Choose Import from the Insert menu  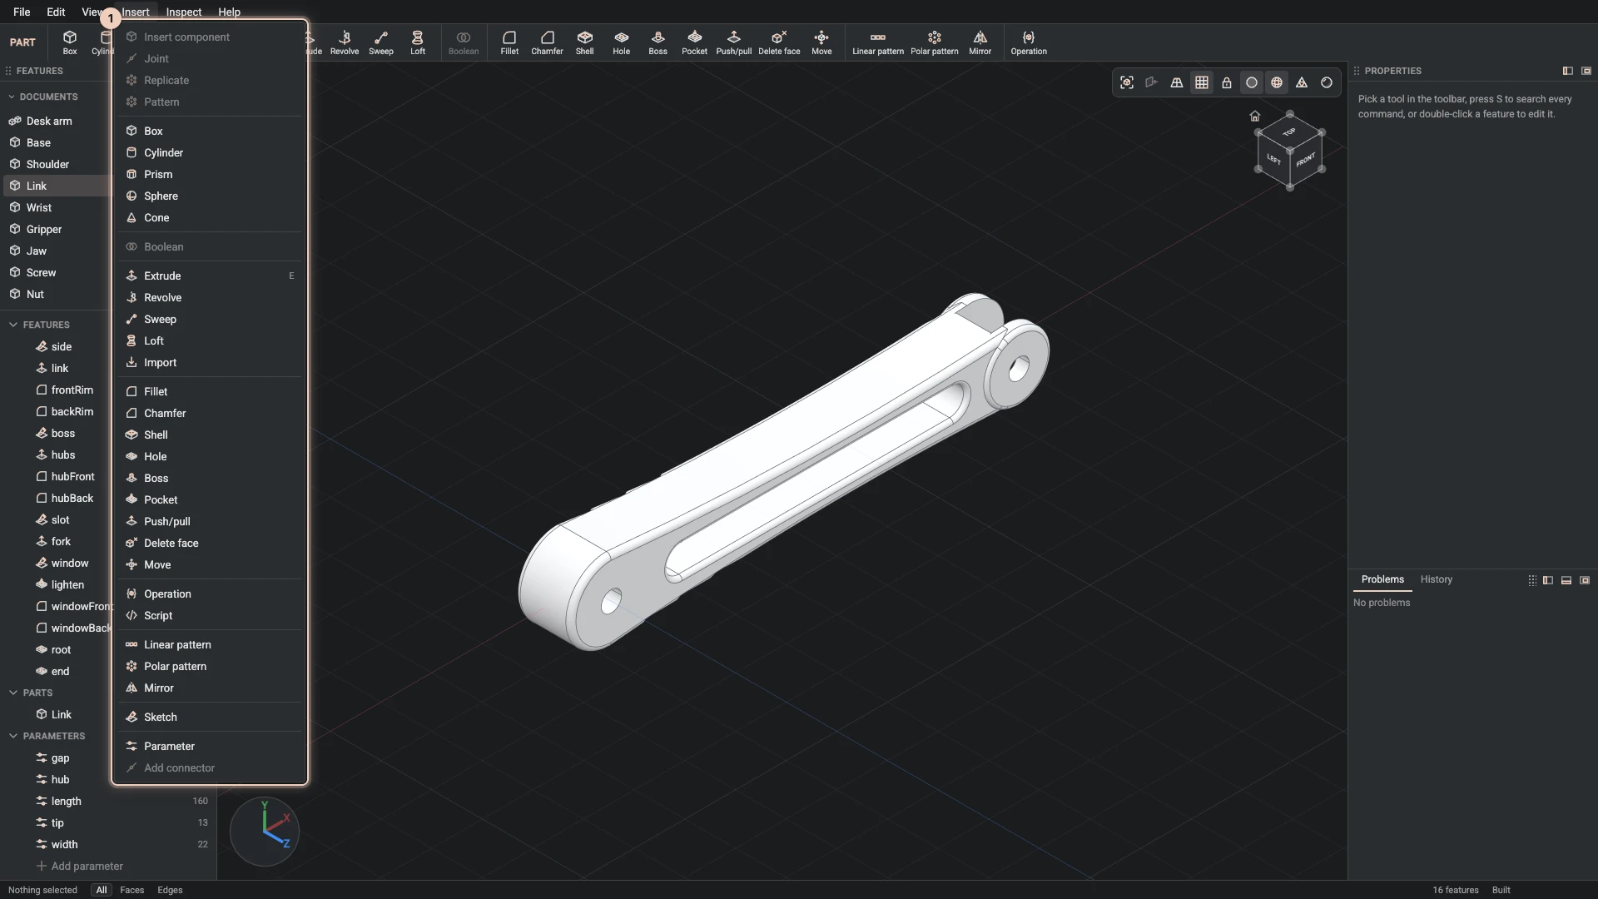coord(210,362)
